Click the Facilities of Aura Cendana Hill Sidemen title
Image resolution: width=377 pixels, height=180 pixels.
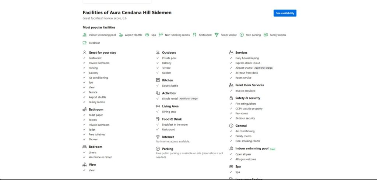coord(127,12)
